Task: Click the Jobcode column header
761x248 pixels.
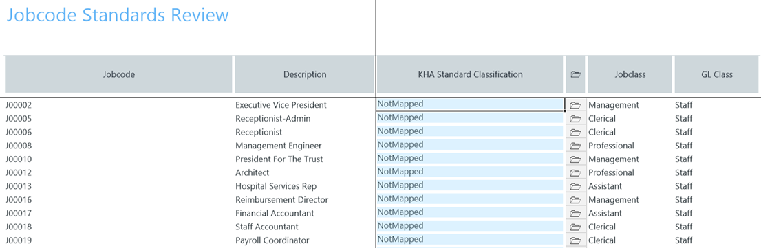Action: [x=118, y=74]
